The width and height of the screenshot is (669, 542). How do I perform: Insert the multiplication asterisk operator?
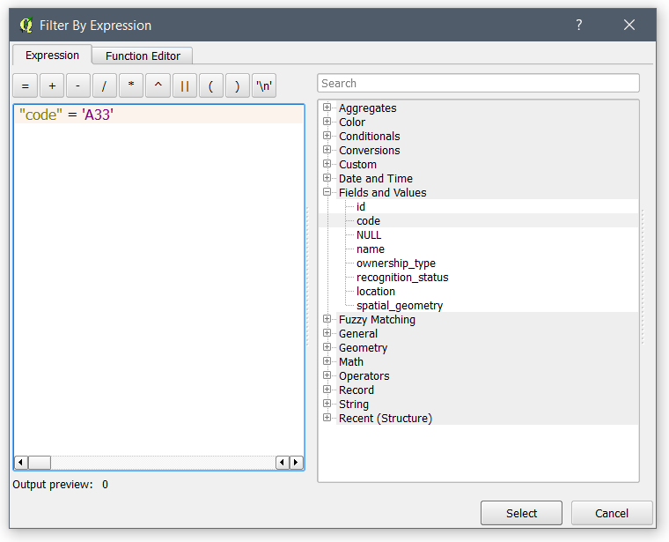point(131,86)
